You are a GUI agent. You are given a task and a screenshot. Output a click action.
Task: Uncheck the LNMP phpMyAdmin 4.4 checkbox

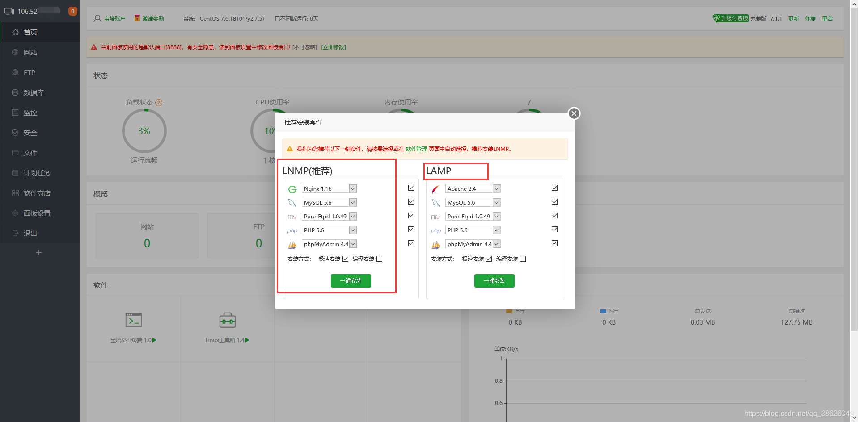point(411,243)
